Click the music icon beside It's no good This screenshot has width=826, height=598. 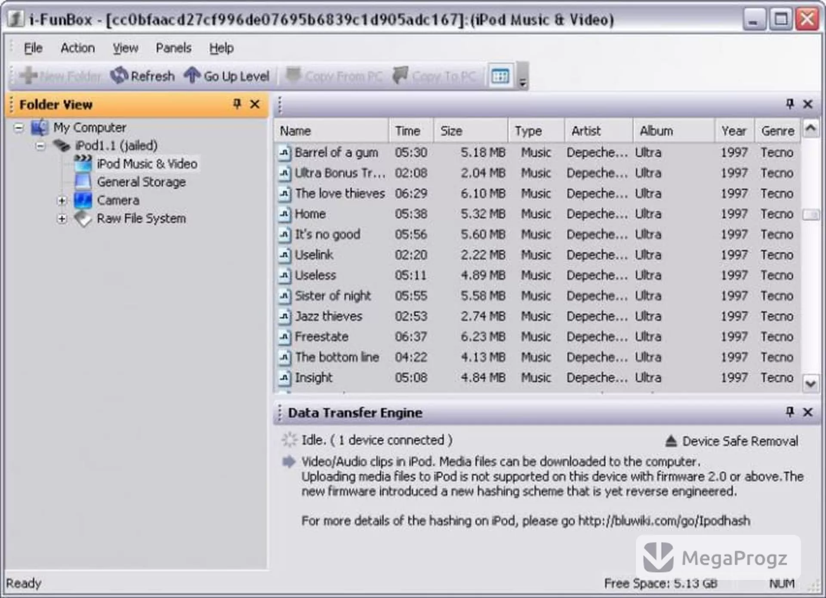click(284, 235)
